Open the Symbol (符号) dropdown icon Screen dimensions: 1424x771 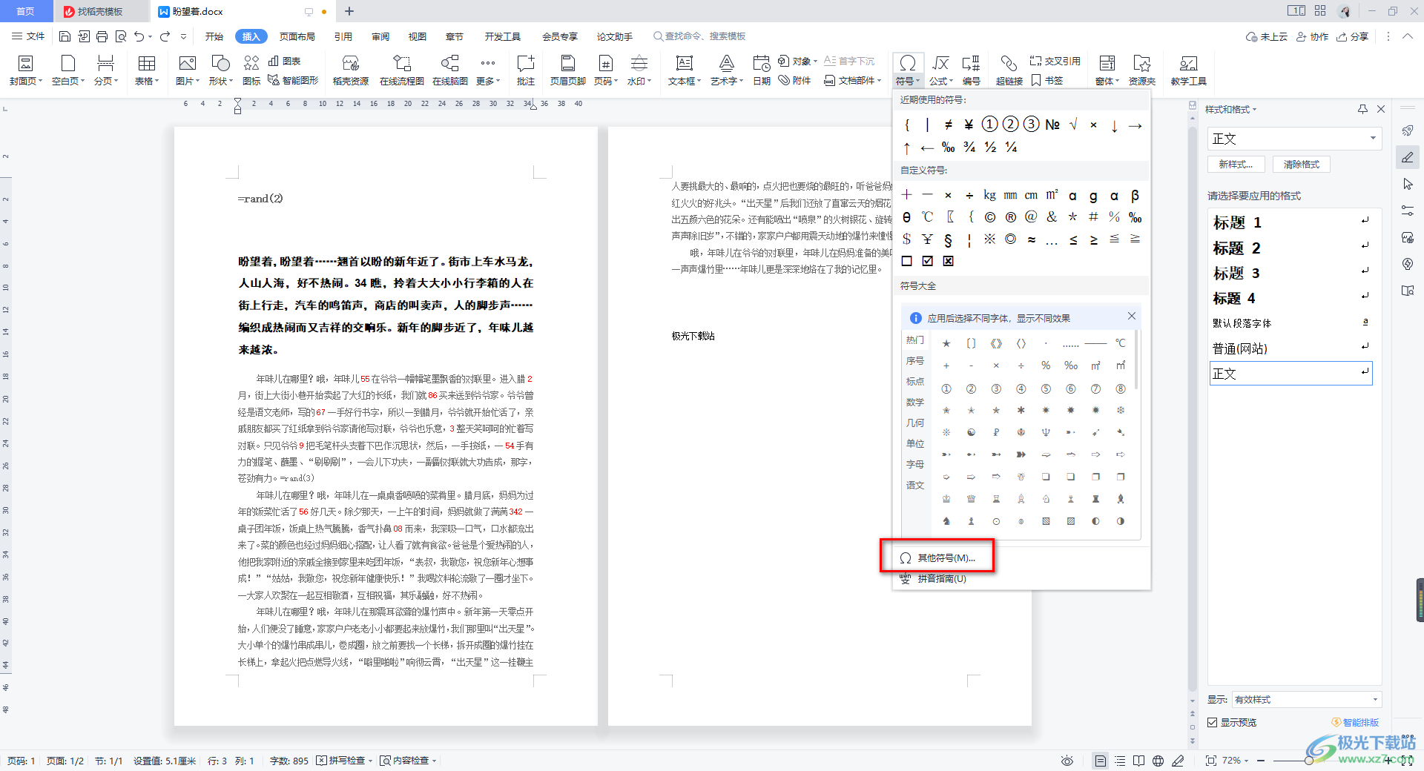908,63
